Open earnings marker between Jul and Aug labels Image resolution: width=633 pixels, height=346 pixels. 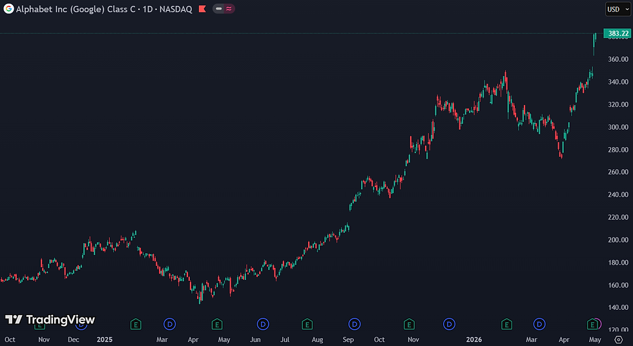(x=307, y=324)
